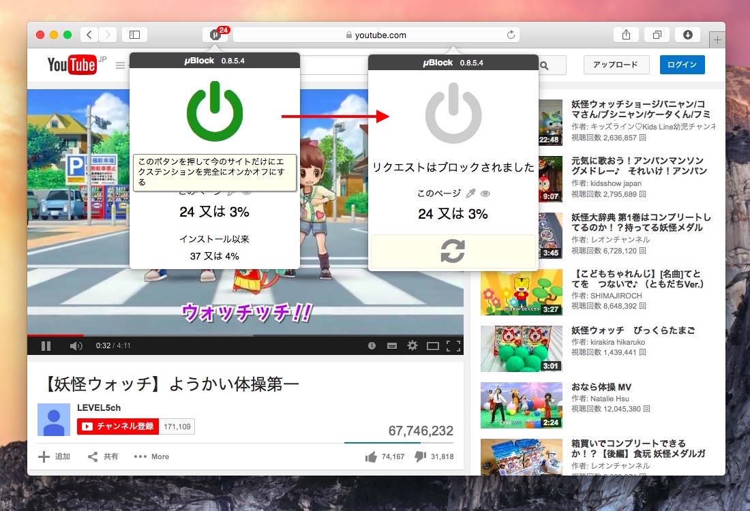Click 【こどもちゃれんじ】 related video title
Screen dimensions: 750x511
pyautogui.click(x=638, y=279)
